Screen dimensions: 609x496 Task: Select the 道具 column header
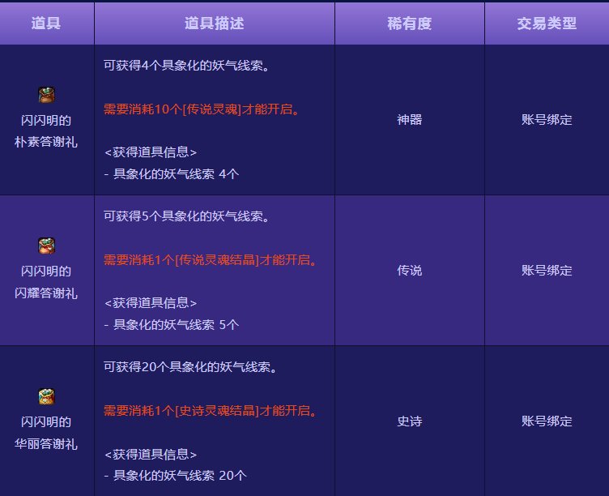[x=46, y=24]
